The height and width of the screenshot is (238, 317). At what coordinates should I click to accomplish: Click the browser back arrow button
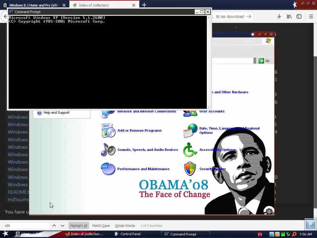[x=5, y=16]
